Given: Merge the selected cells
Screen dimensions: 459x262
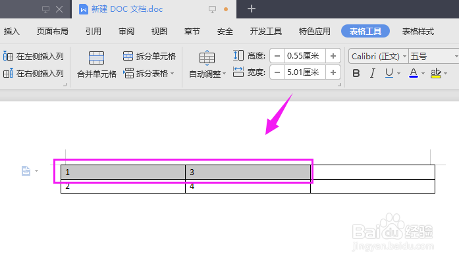Looking at the screenshot, I should click(x=97, y=65).
